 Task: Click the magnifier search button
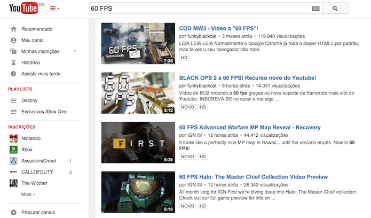[x=335, y=9]
